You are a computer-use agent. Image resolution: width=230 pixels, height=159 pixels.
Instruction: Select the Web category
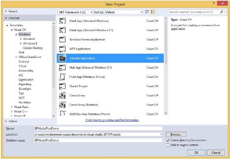click(x=21, y=52)
